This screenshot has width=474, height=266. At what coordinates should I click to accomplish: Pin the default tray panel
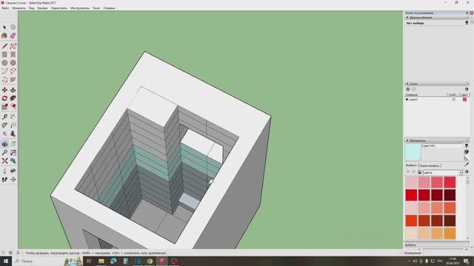(x=467, y=13)
